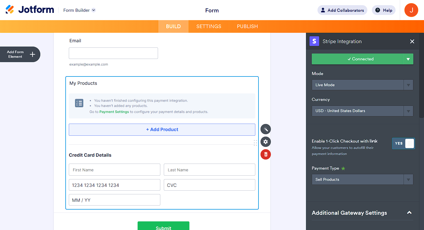Click the CVC field
424x230 pixels.
tap(210, 185)
